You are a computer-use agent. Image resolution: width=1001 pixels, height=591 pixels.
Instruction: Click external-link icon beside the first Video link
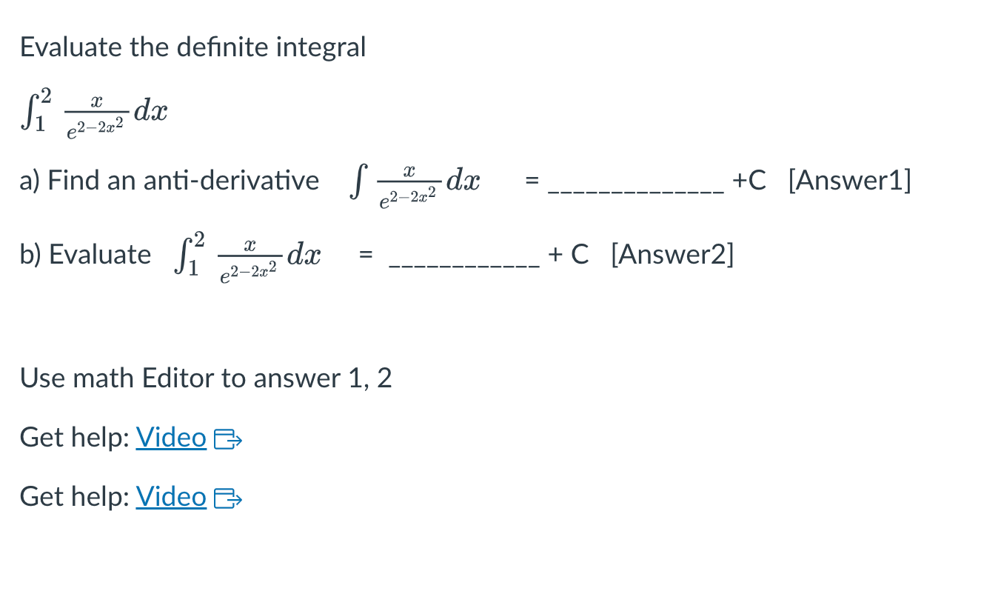pos(227,440)
